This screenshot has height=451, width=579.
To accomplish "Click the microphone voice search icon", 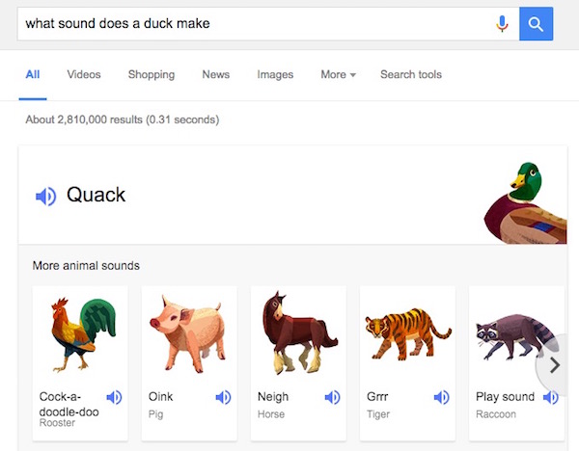I will 502,23.
